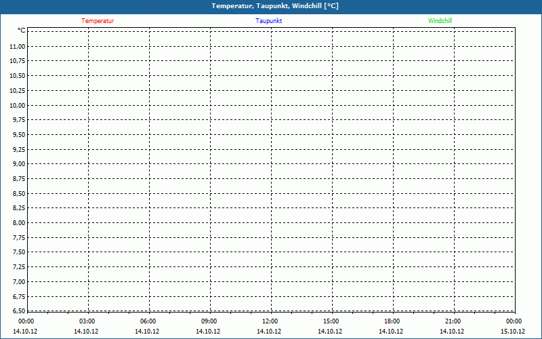Click the 15.10.12 date label
The image size is (542, 339).
(x=513, y=332)
